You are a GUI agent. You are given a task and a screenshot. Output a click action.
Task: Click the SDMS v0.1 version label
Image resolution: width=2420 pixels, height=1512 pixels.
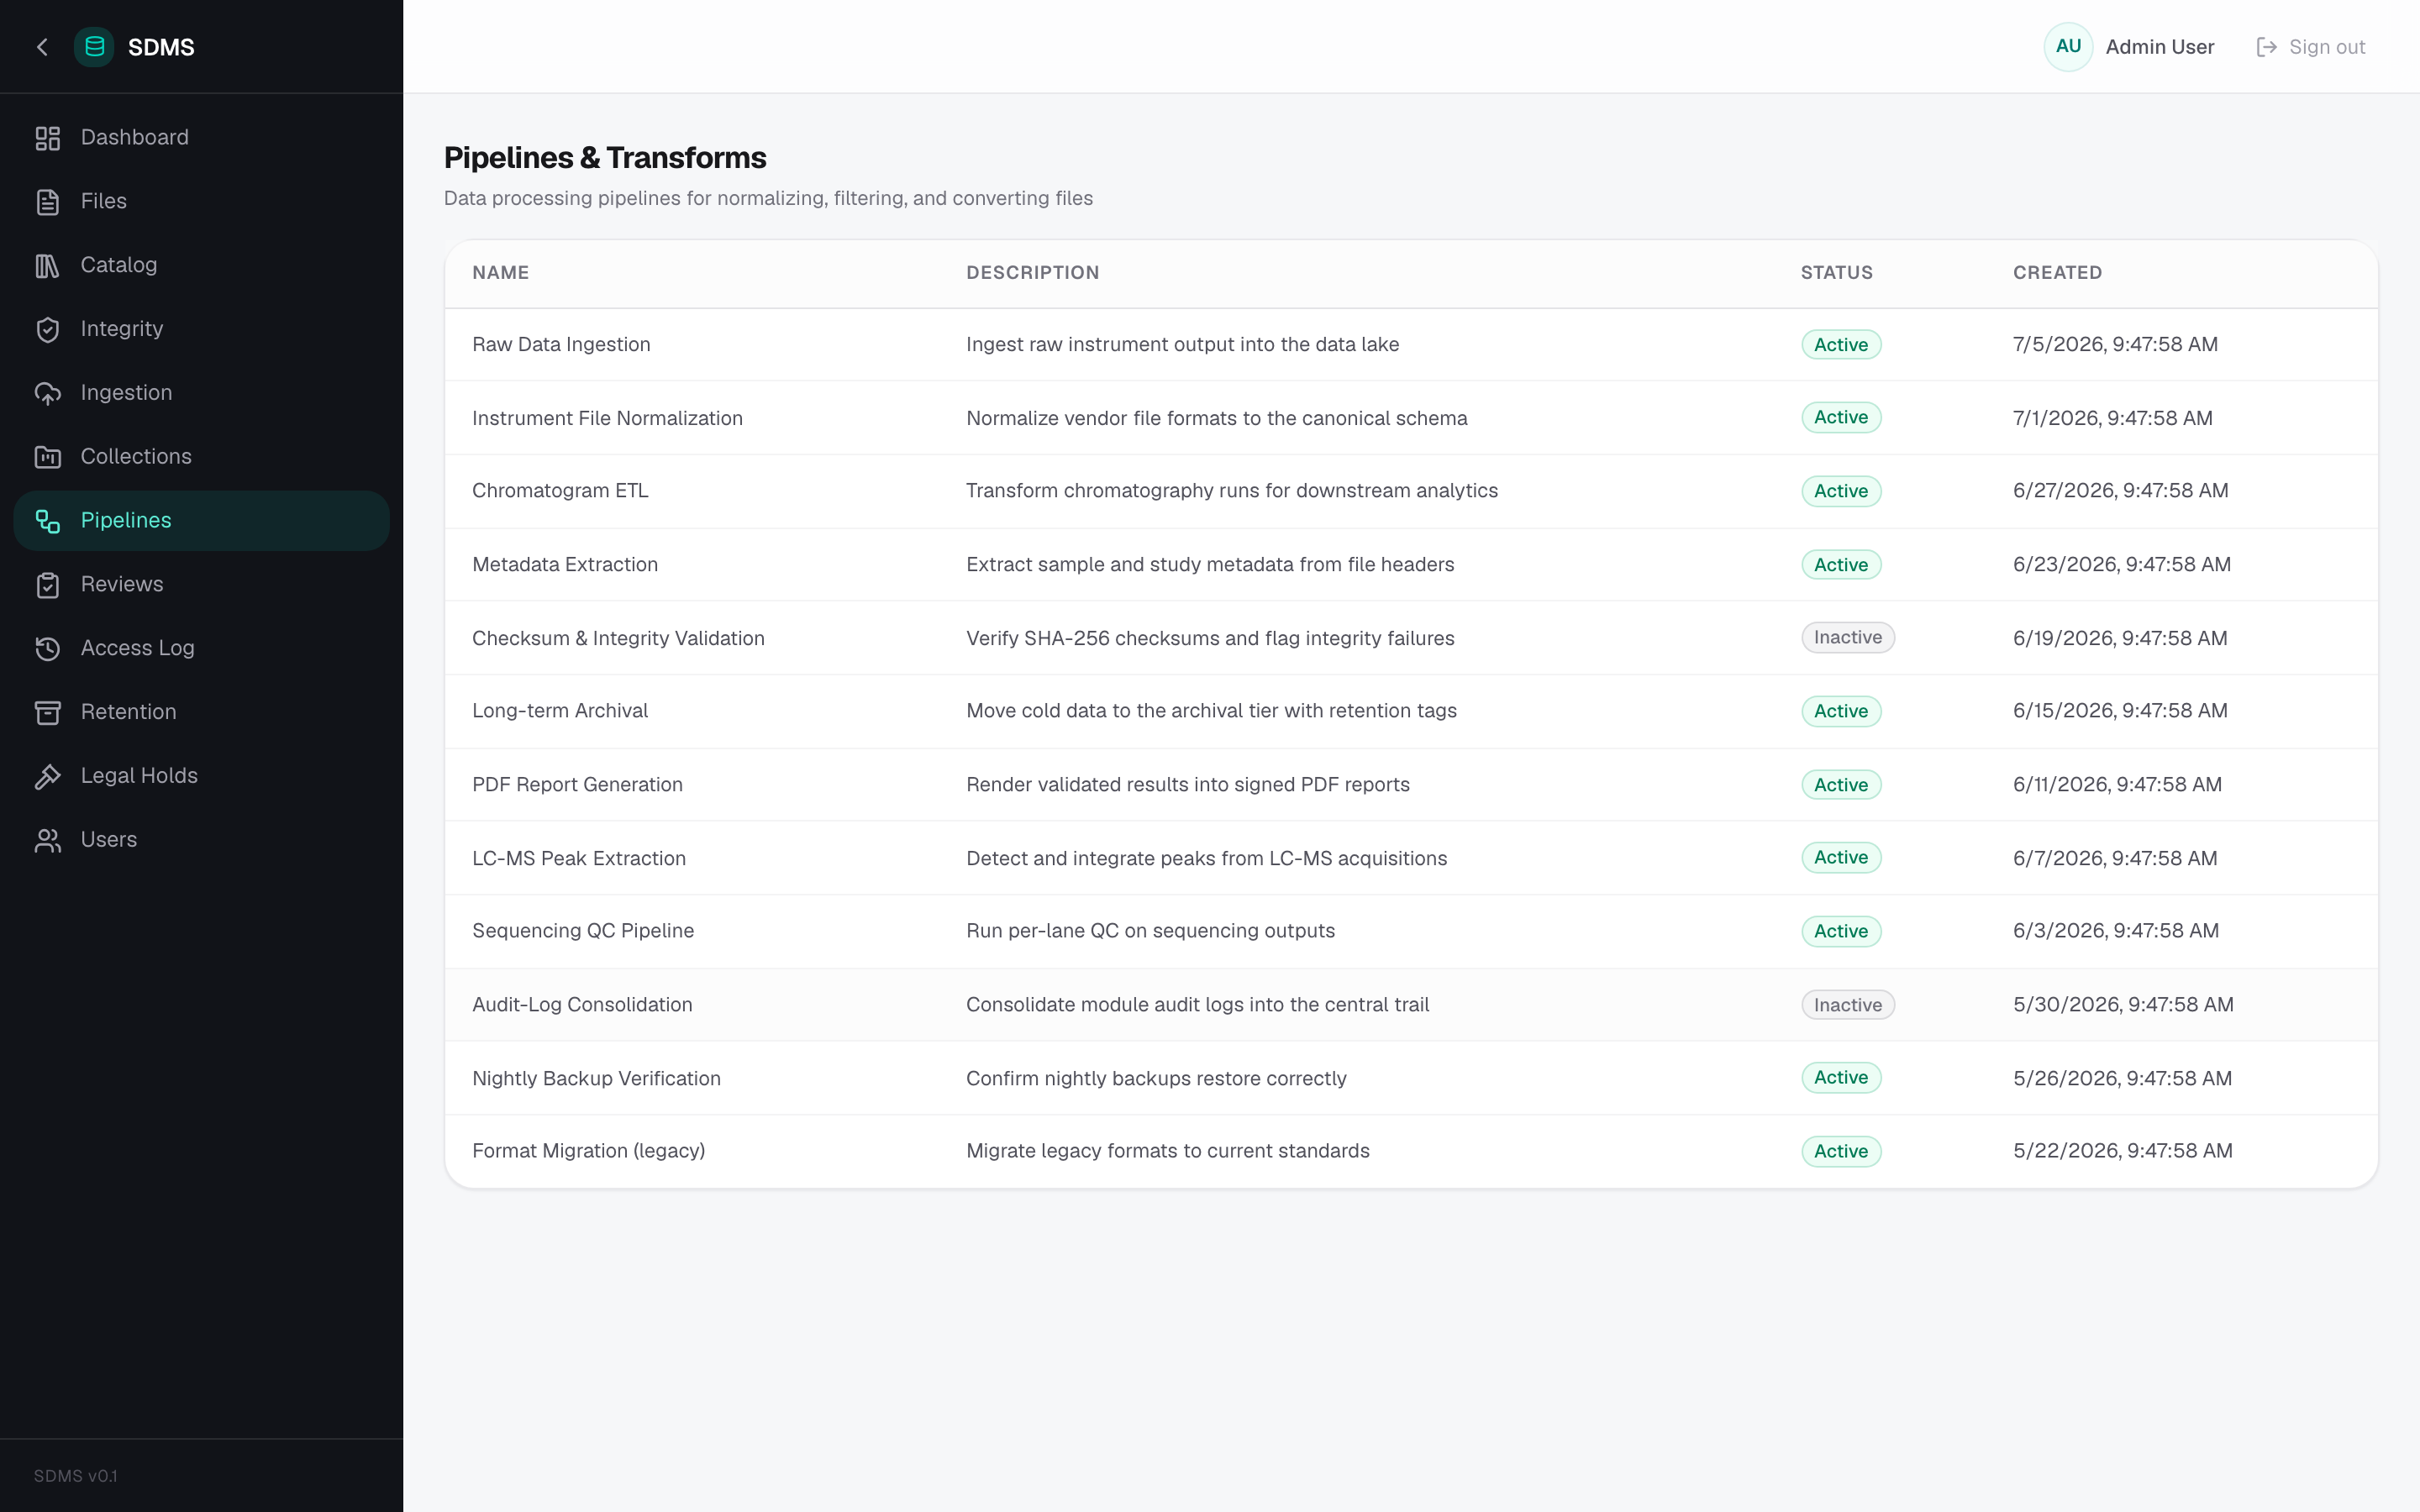pyautogui.click(x=75, y=1476)
